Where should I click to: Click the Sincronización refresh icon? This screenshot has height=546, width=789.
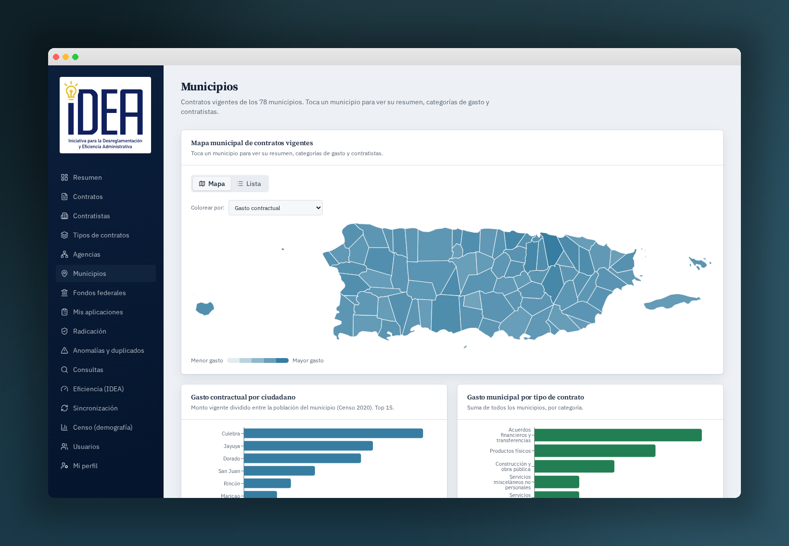(64, 408)
